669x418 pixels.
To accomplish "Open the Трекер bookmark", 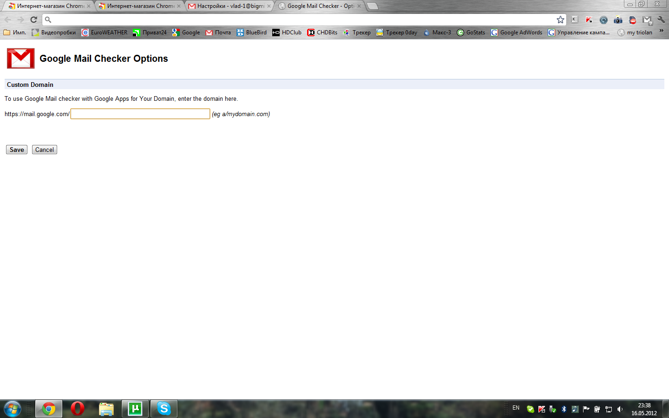I will [357, 33].
